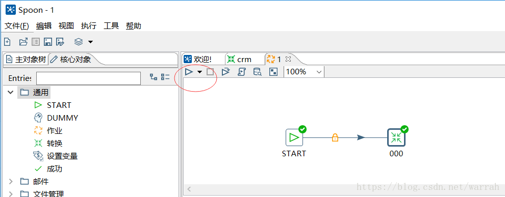Select the 000 transformation node on canvas
Screen dimensions: 505x197
(x=396, y=137)
